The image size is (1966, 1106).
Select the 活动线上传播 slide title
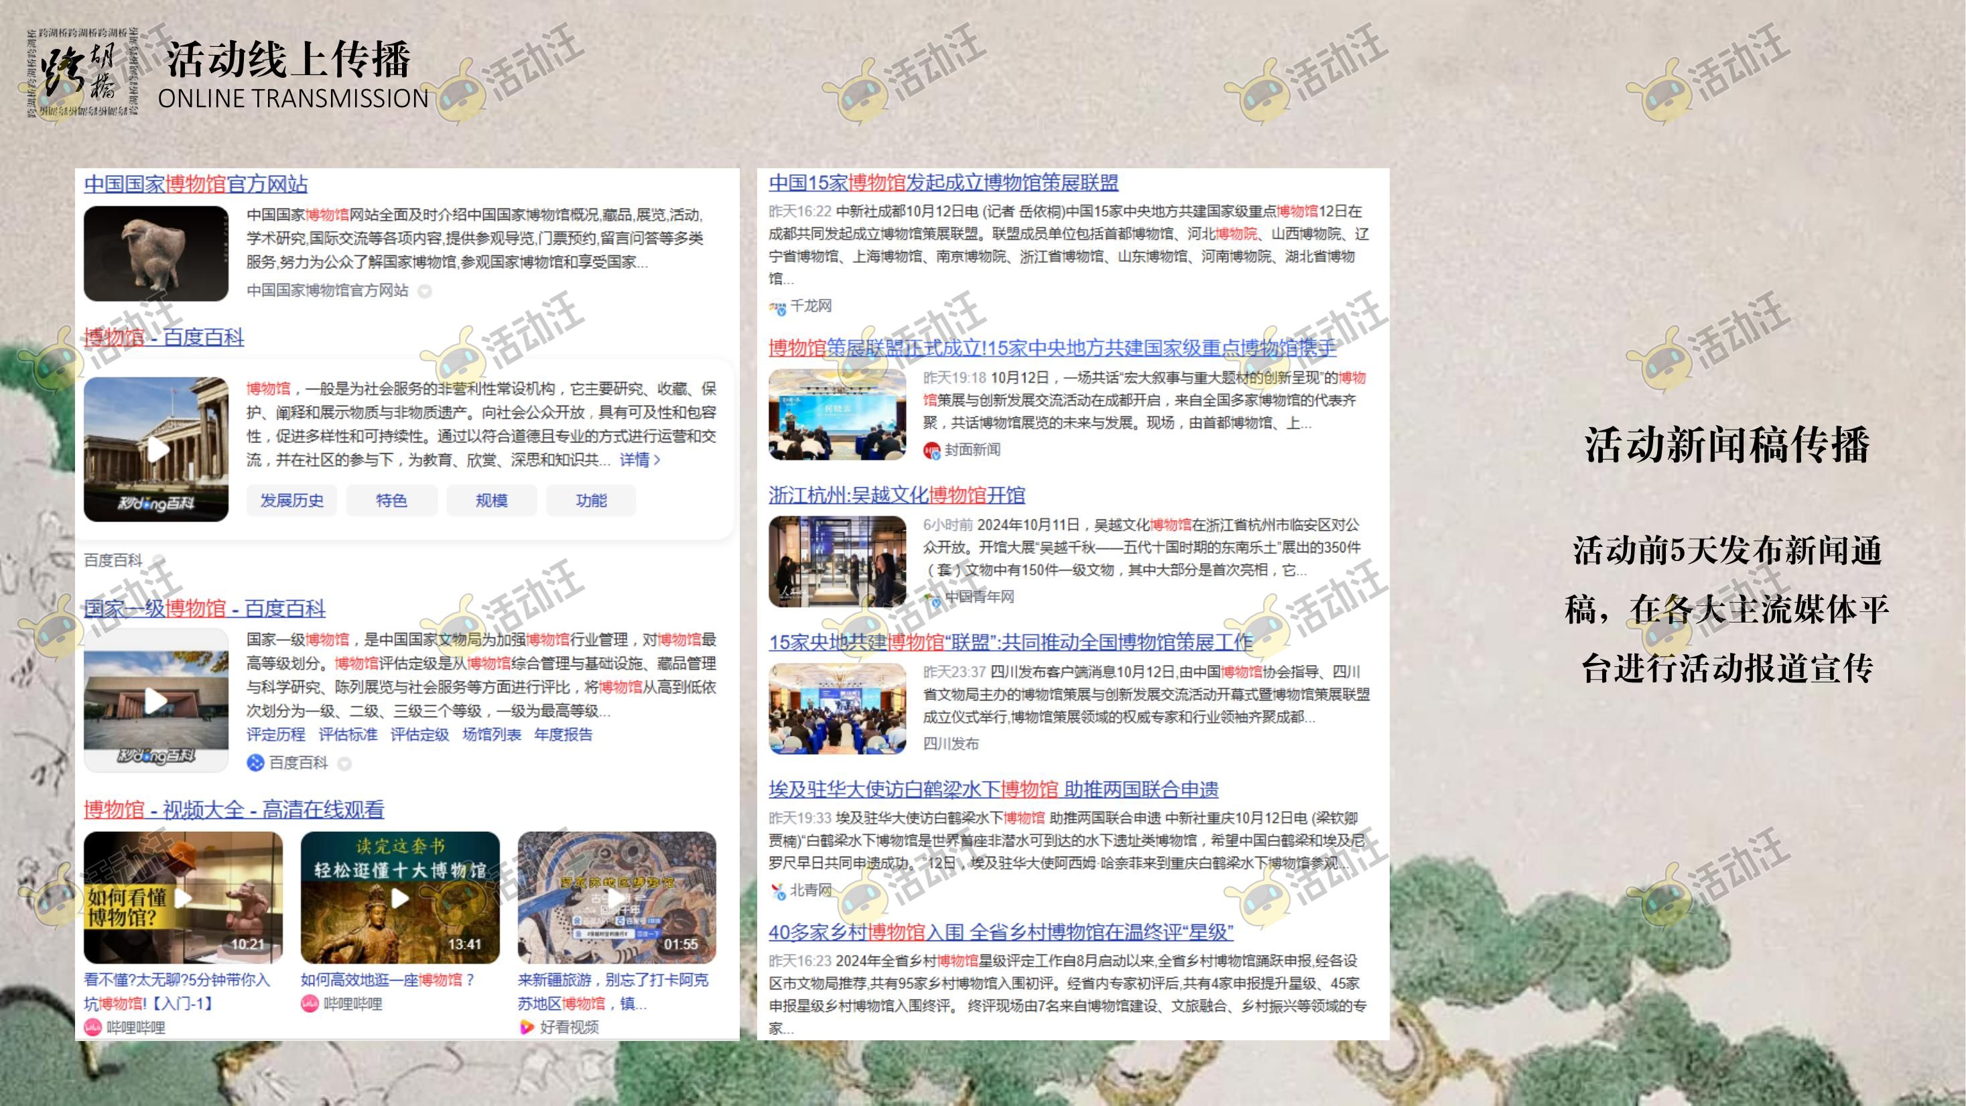pos(289,60)
